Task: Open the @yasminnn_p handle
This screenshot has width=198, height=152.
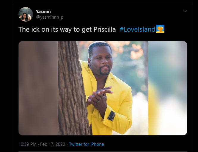Action: tap(50, 17)
